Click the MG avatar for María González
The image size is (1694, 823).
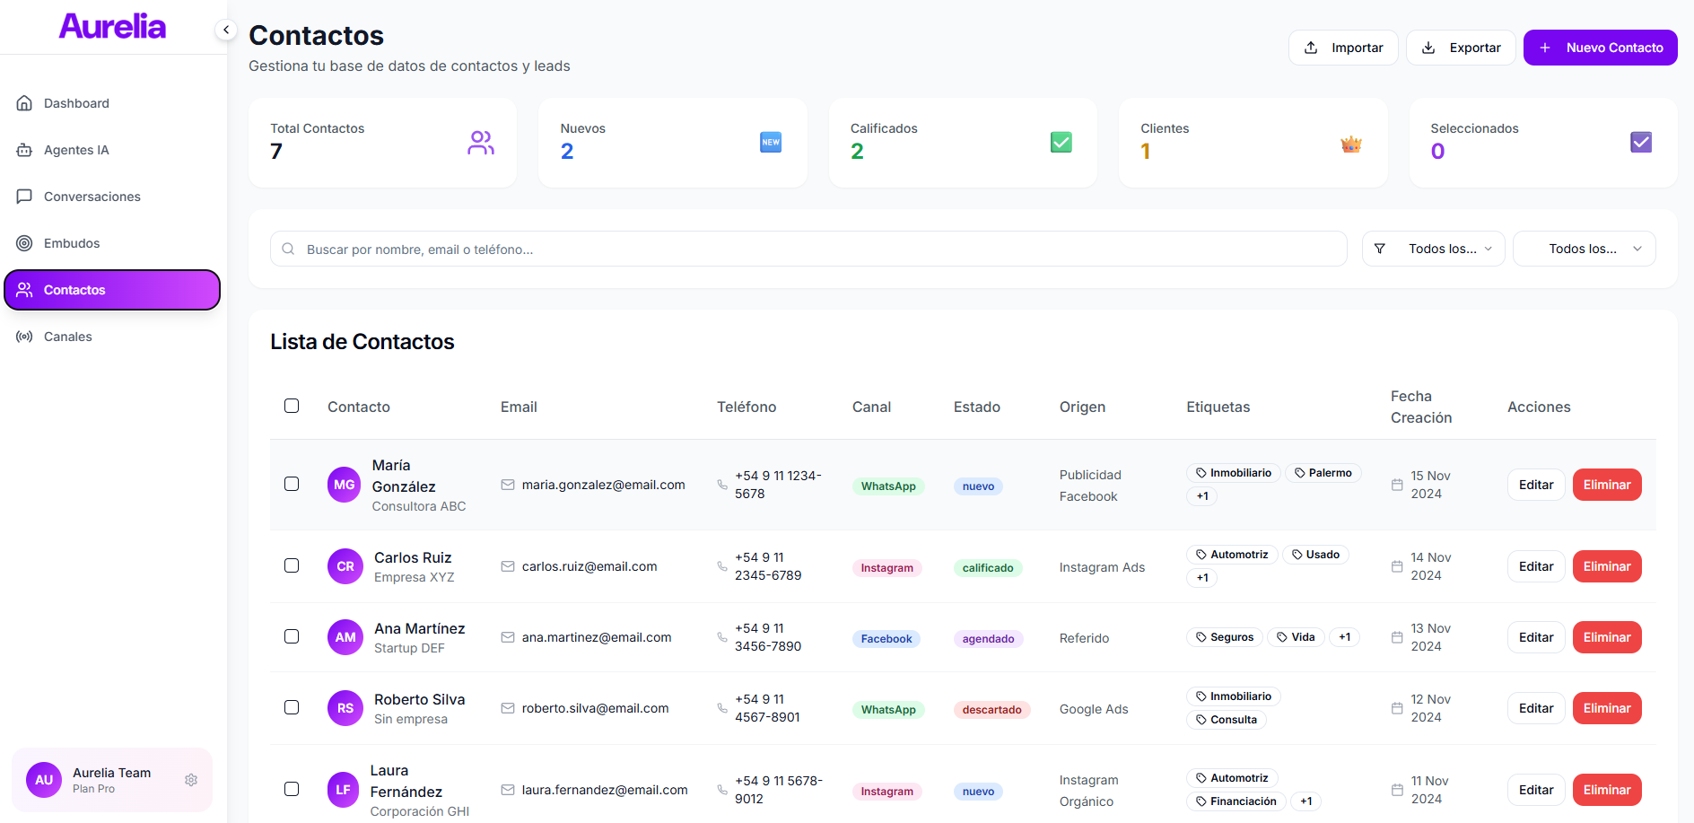(345, 485)
